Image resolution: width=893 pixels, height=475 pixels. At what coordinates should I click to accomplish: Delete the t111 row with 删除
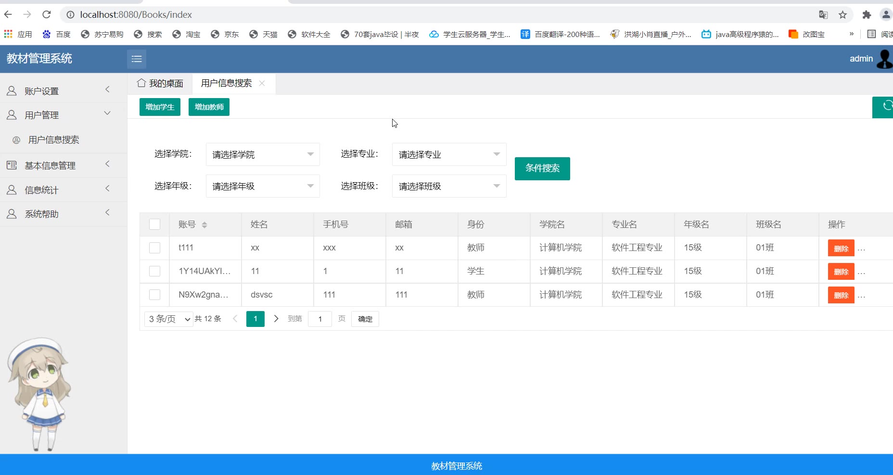[841, 249]
